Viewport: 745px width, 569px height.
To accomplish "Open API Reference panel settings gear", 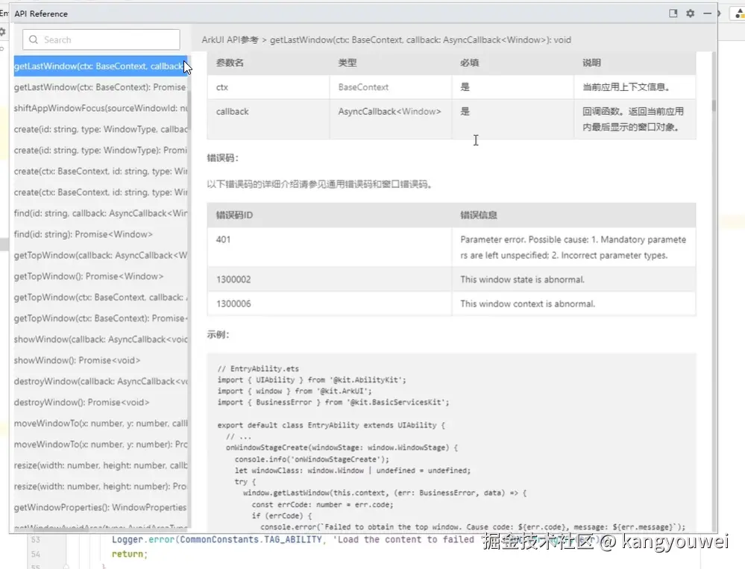I will [x=691, y=13].
